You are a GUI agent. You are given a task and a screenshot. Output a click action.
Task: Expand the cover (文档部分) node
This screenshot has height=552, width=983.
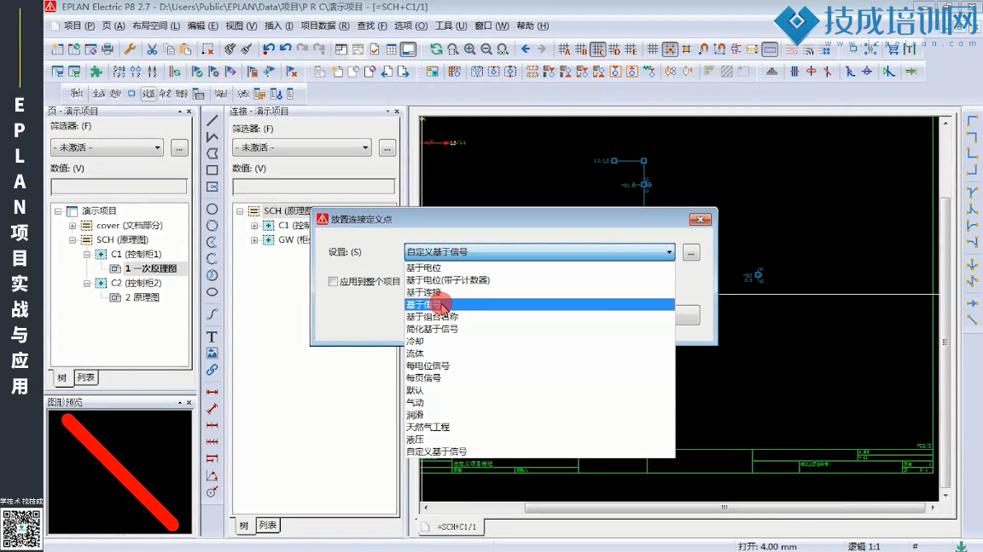72,225
